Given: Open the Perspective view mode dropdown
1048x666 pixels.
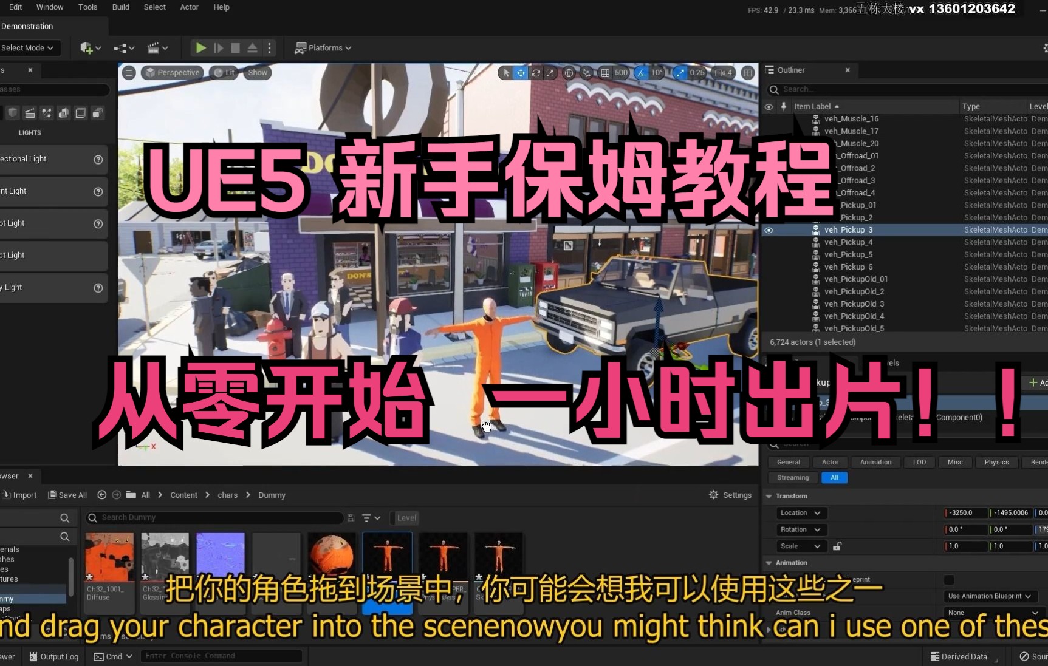Looking at the screenshot, I should pos(173,73).
